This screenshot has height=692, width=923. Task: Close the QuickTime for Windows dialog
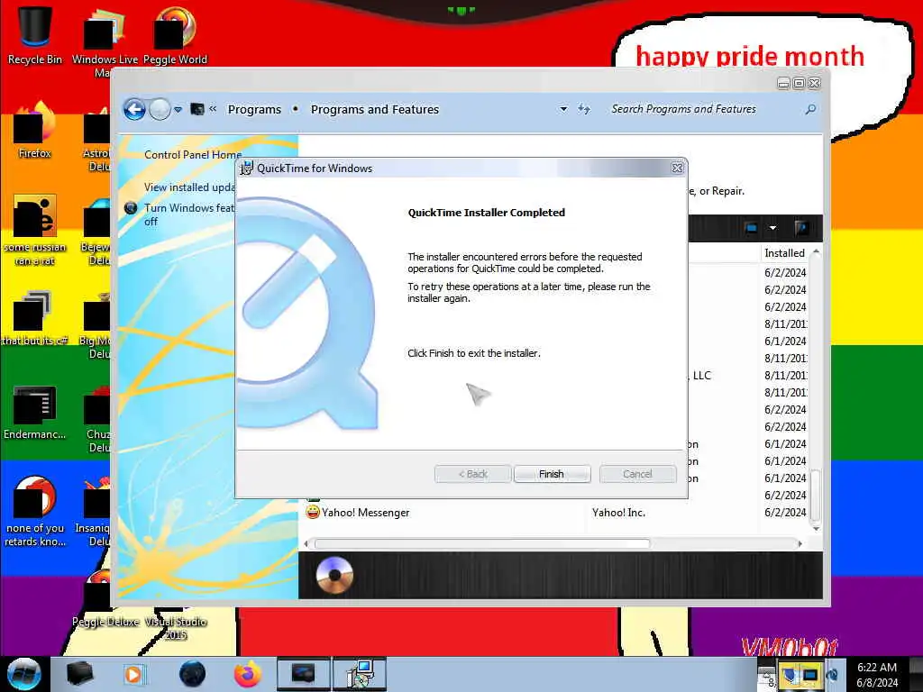click(x=678, y=168)
